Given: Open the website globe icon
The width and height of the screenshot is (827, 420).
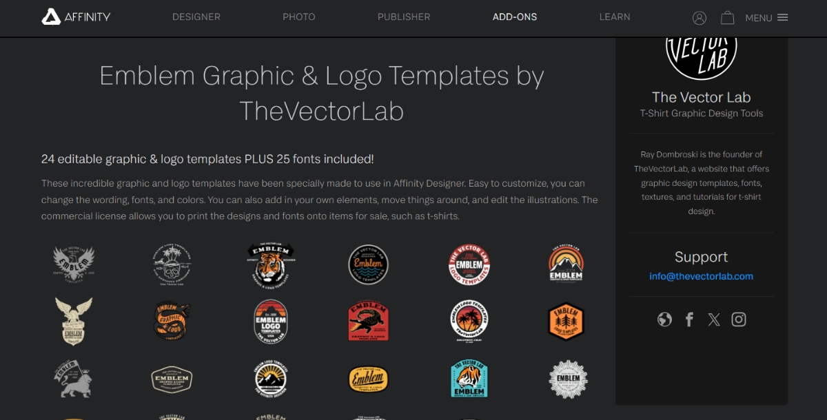Looking at the screenshot, I should (664, 319).
